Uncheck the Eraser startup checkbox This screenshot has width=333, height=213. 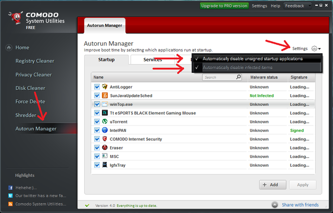coord(97,148)
